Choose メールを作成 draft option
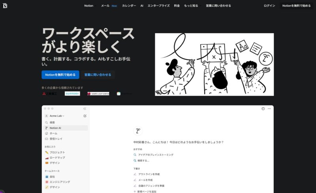Image resolution: width=316 pixels, height=193 pixels. pyautogui.click(x=143, y=180)
